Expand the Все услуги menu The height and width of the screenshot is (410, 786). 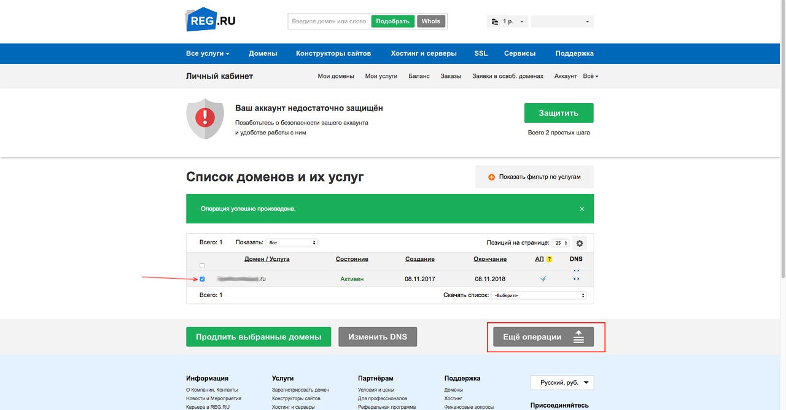point(208,53)
